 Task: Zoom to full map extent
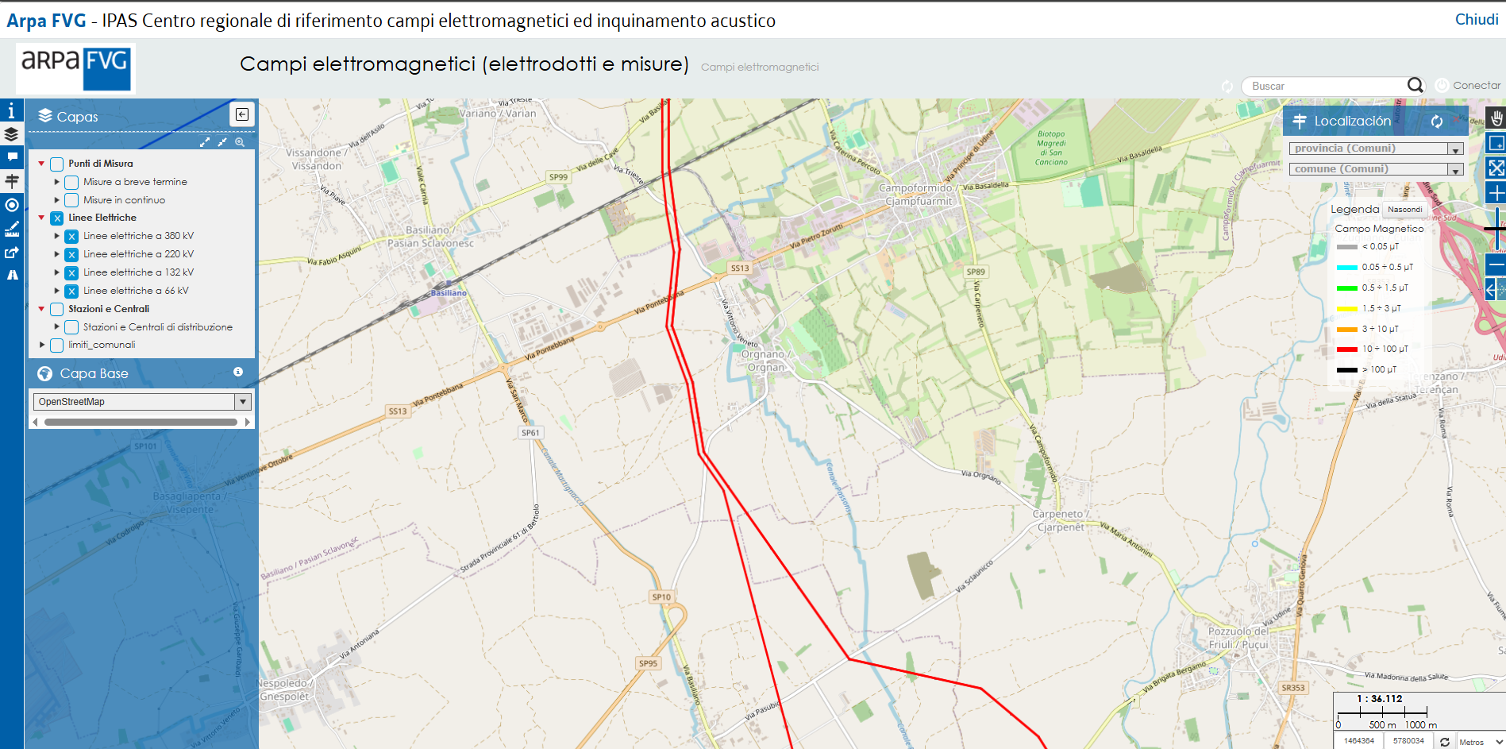tap(1496, 168)
